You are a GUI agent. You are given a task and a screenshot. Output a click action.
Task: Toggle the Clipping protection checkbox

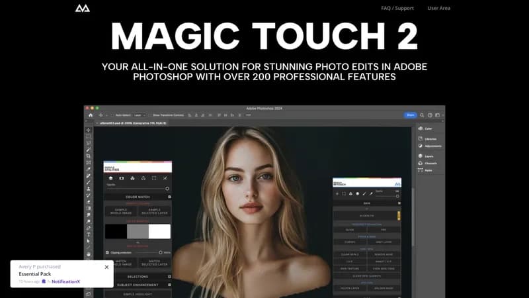(107, 252)
